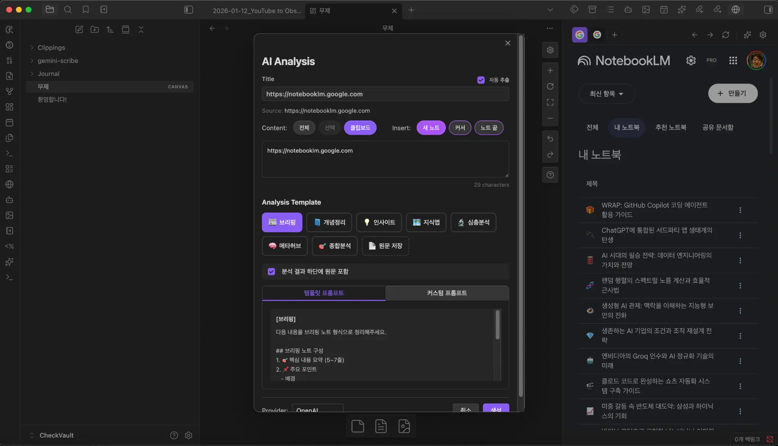Image resolution: width=778 pixels, height=446 pixels.
Task: Reload the web viewer page
Action: click(726, 35)
